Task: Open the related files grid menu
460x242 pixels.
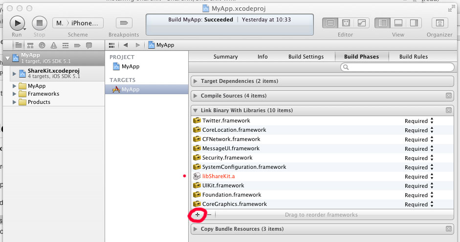Action: [x=111, y=45]
